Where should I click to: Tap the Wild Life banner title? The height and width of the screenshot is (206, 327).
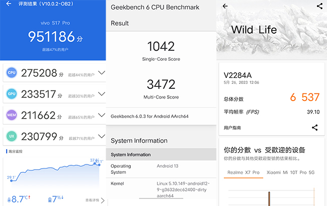coord(254,30)
